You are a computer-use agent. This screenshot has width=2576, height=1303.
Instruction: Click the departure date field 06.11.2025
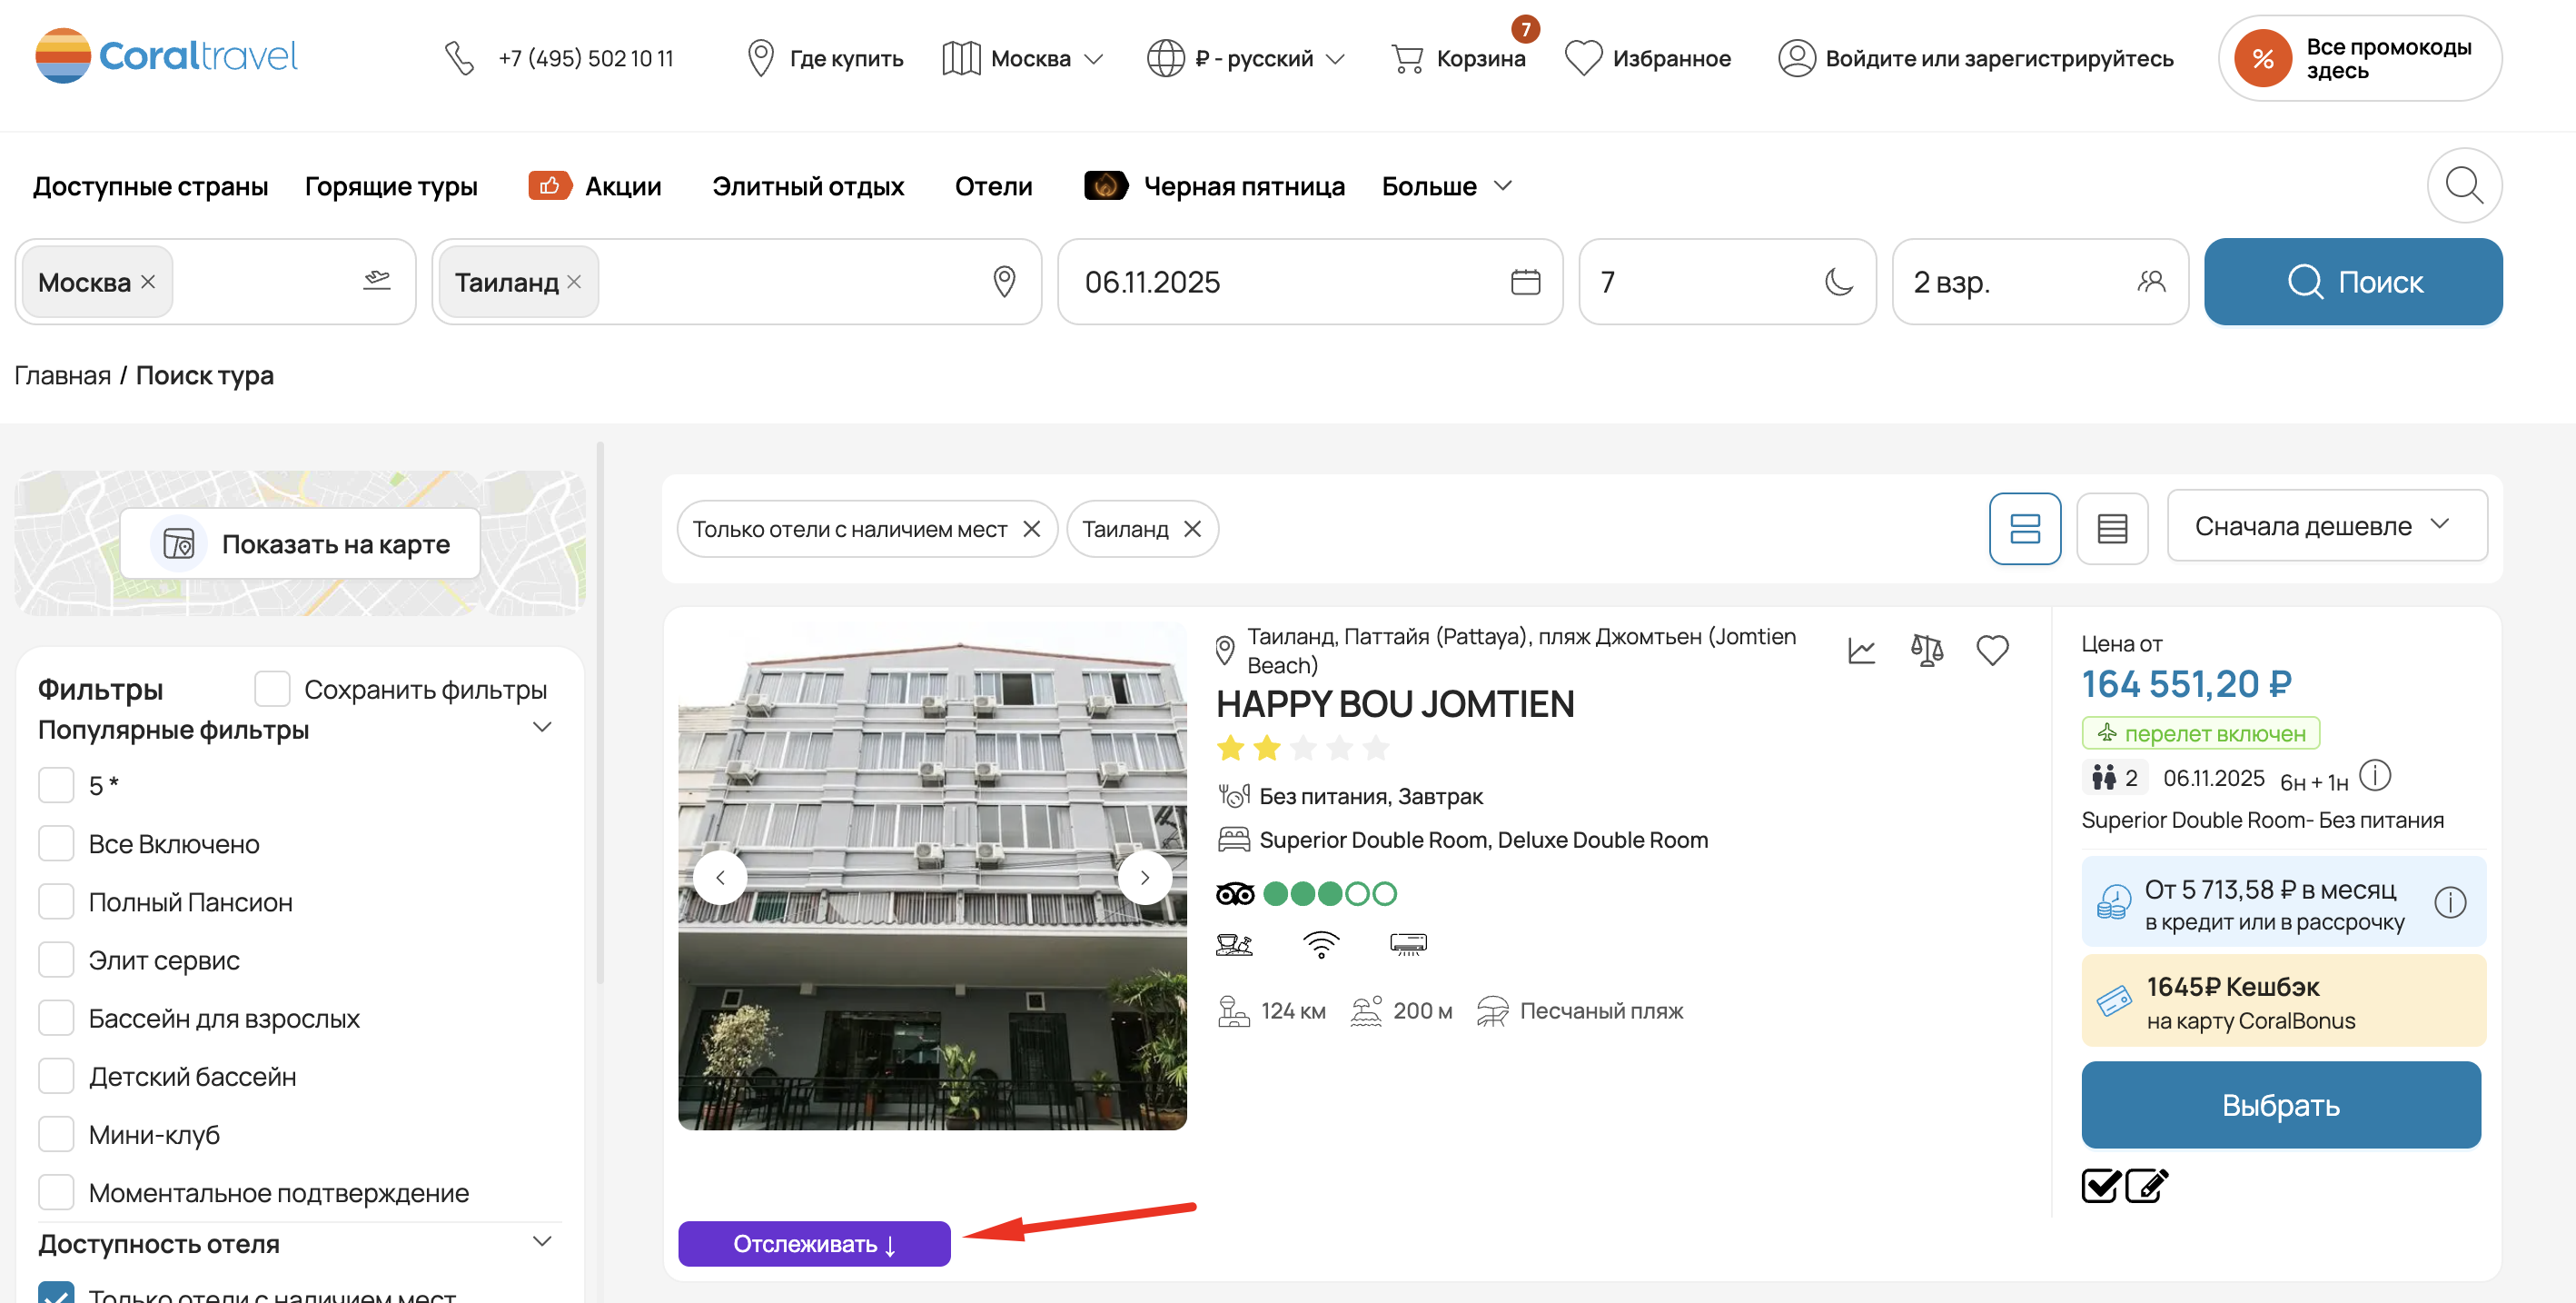tap(1309, 282)
